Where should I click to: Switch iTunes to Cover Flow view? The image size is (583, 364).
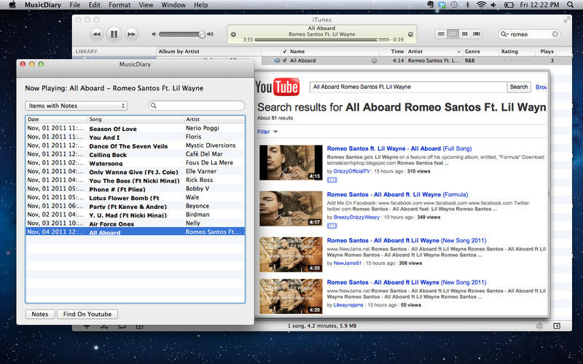477,34
